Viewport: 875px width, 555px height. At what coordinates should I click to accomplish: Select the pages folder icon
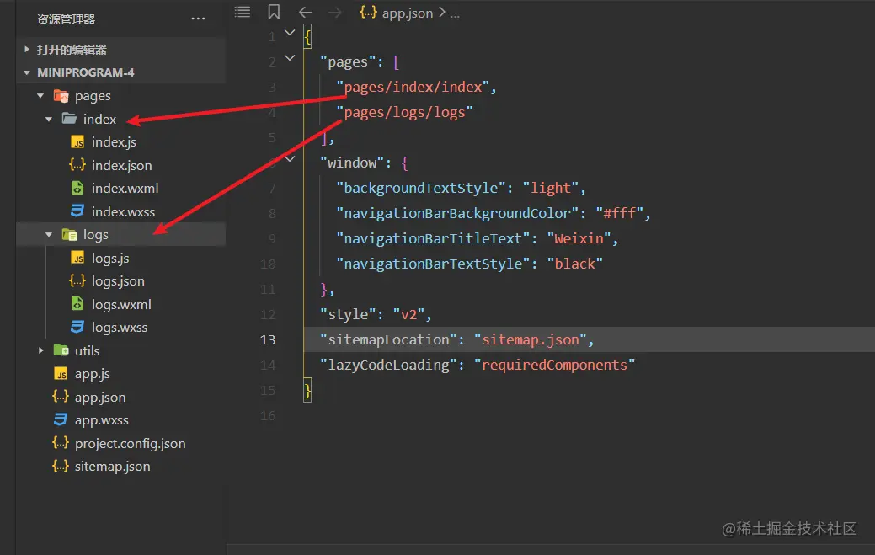[x=61, y=96]
